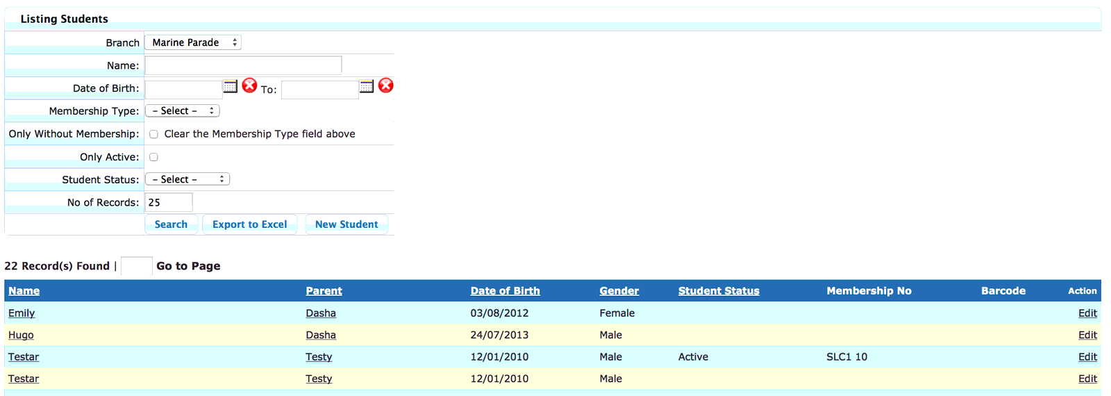Click the Membership No column header
The width and height of the screenshot is (1111, 396).
pyautogui.click(x=869, y=291)
